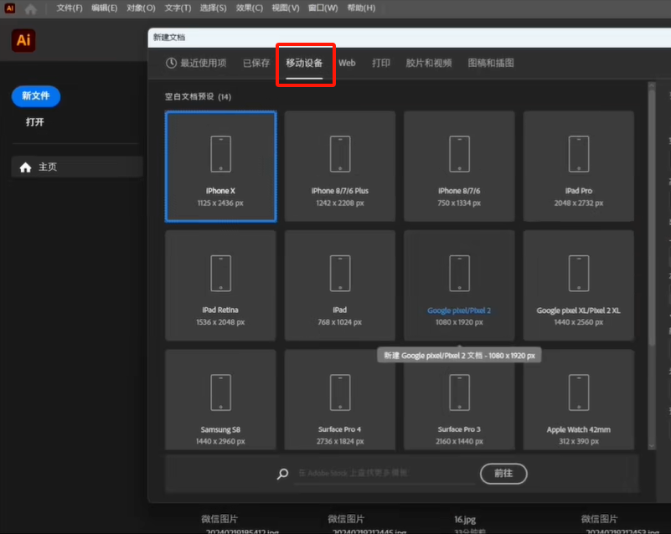Switch to the 图稿和插图 tab
Screen dimensions: 671x534
[491, 64]
